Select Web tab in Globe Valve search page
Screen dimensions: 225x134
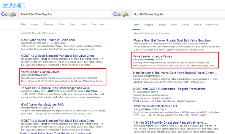click(23, 24)
